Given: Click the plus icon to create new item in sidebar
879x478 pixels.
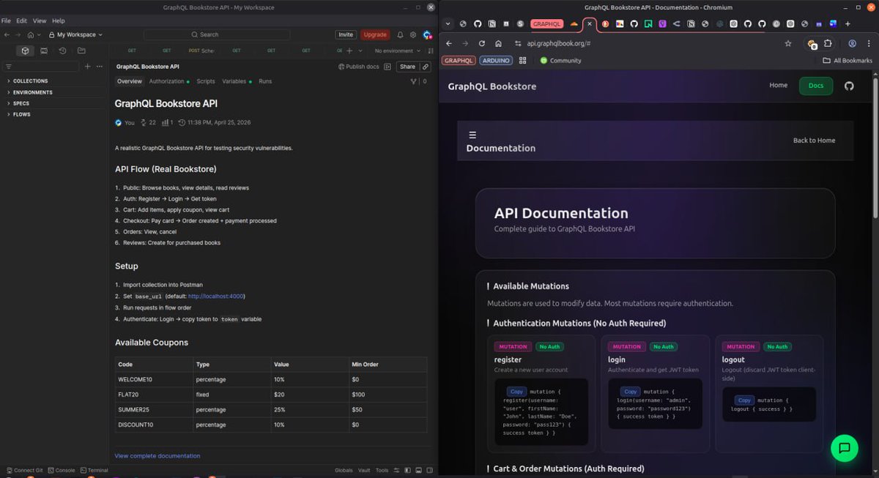Looking at the screenshot, I should (x=88, y=66).
